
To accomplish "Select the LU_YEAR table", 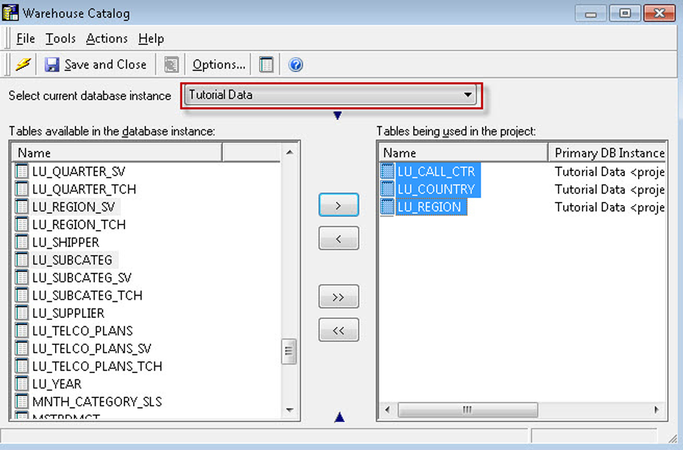I will [57, 384].
